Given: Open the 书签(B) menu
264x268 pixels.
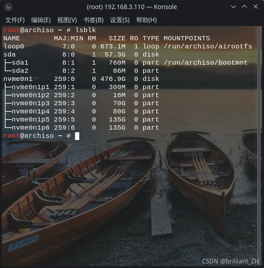Looking at the screenshot, I should [94, 20].
